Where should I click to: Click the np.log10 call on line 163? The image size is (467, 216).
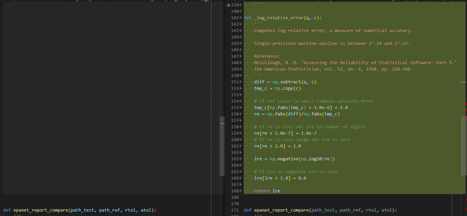point(313,159)
